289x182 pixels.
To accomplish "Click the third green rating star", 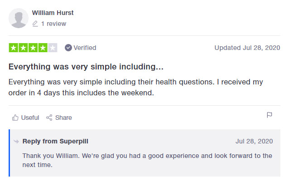I will point(33,48).
